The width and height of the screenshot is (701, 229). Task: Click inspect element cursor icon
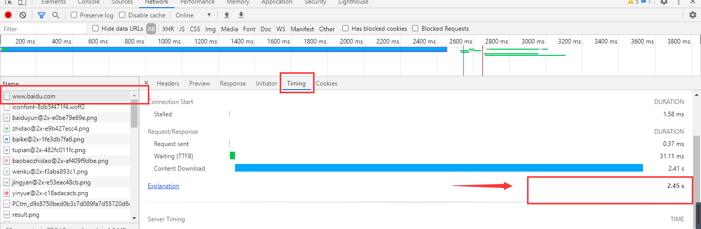pos(9,2)
